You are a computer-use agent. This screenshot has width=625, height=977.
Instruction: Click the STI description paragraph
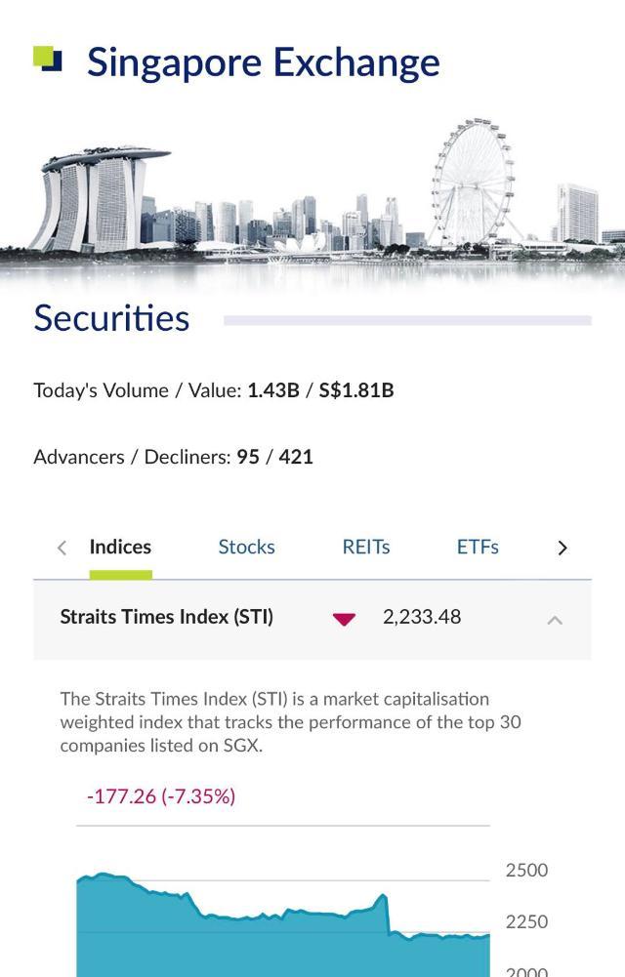pos(290,722)
